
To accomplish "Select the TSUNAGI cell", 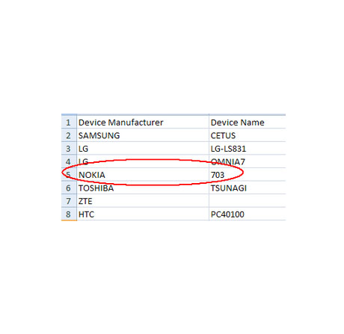I will 248,188.
